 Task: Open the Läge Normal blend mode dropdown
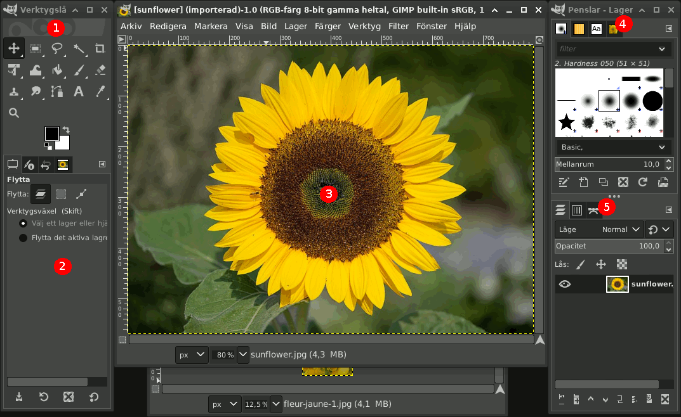click(x=598, y=229)
